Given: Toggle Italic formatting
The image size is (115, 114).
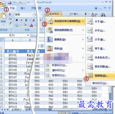Looking at the screenshot, I should tap(21, 20).
